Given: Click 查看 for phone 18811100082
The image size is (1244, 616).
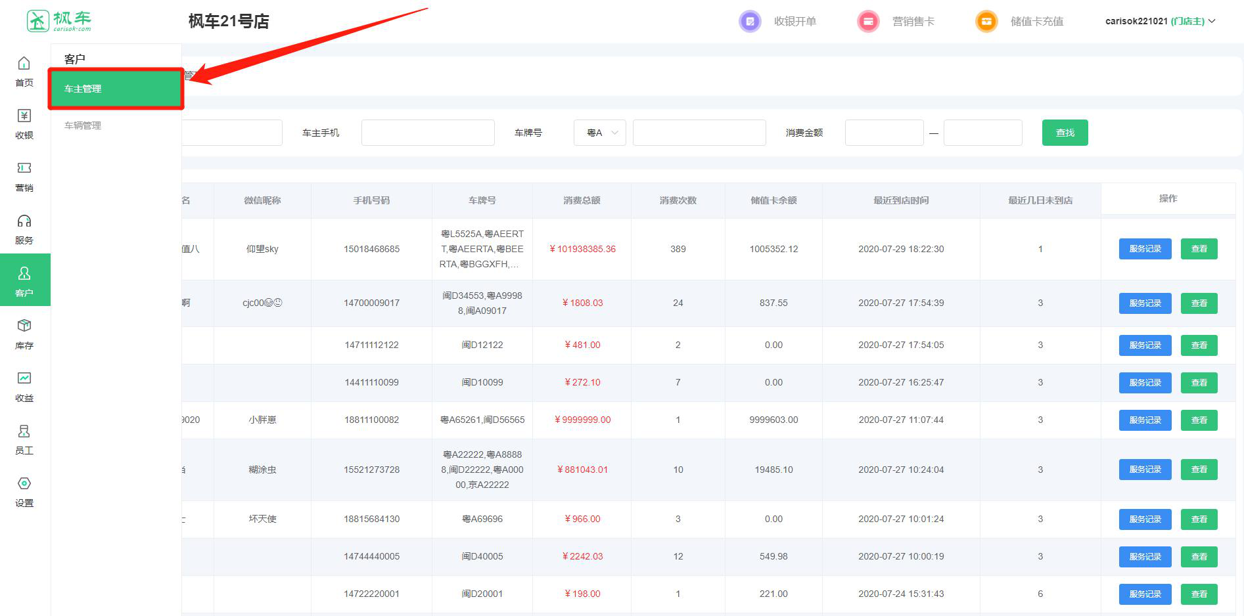Looking at the screenshot, I should point(1199,420).
